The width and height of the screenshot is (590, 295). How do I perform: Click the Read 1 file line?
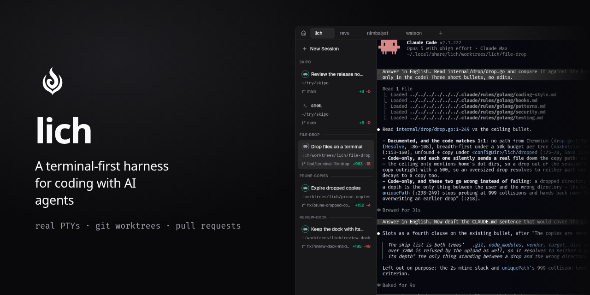coord(397,89)
